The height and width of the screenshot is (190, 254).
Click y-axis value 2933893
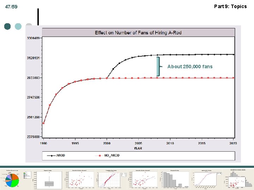coord(33,78)
